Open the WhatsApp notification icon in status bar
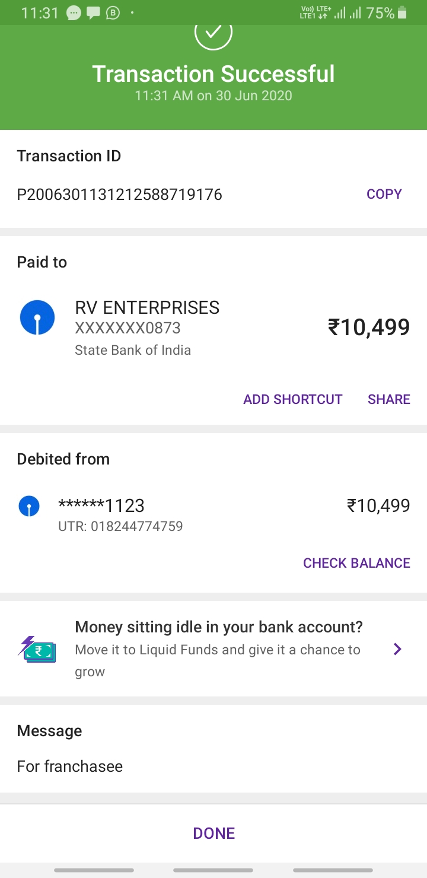Image resolution: width=427 pixels, height=878 pixels. coord(74,12)
